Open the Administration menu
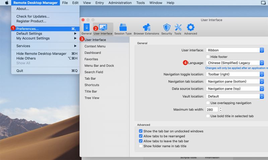This screenshot has width=268, height=160. tap(120, 3)
